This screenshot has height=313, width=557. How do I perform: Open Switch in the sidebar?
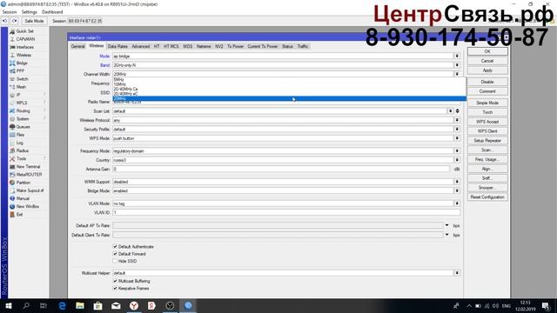click(22, 79)
